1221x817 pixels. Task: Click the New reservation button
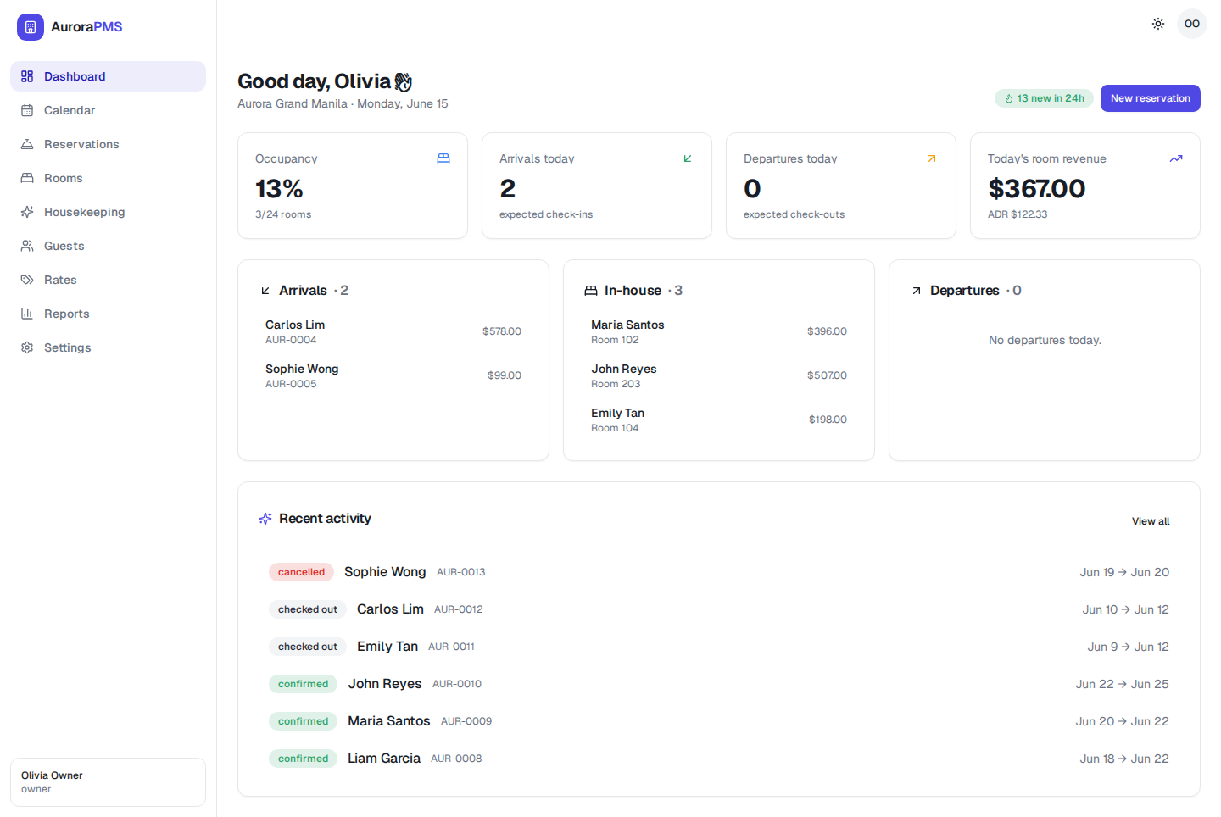[1151, 98]
